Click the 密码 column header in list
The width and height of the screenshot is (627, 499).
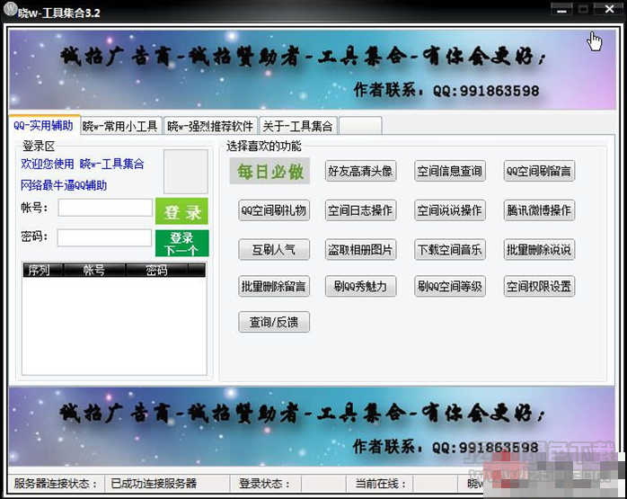coord(156,270)
